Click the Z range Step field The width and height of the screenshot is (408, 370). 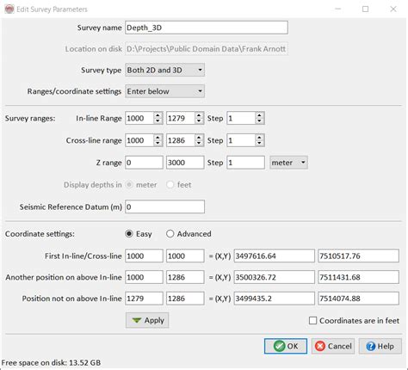pyautogui.click(x=245, y=163)
